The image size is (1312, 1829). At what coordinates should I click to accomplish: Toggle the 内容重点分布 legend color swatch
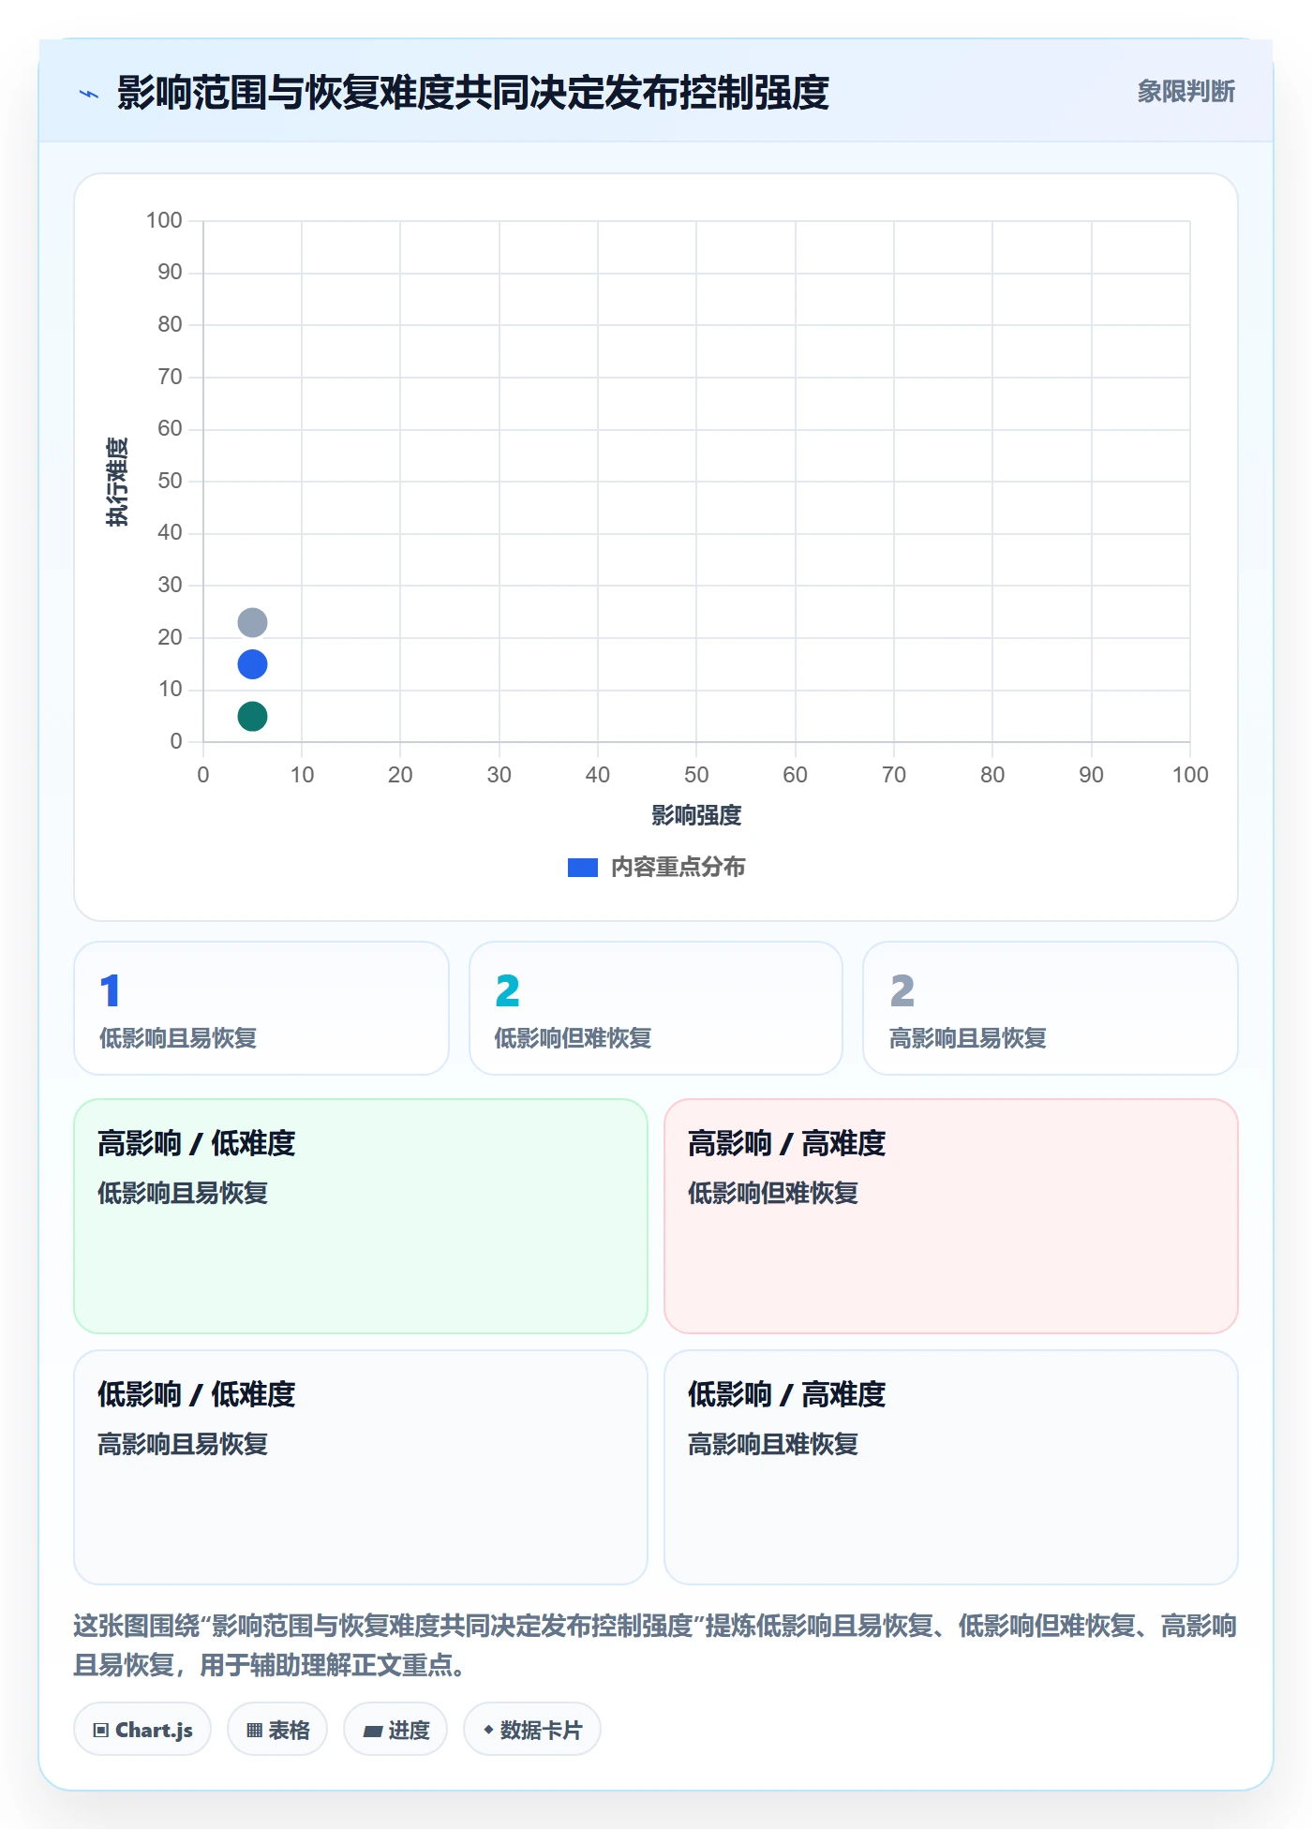(x=583, y=868)
